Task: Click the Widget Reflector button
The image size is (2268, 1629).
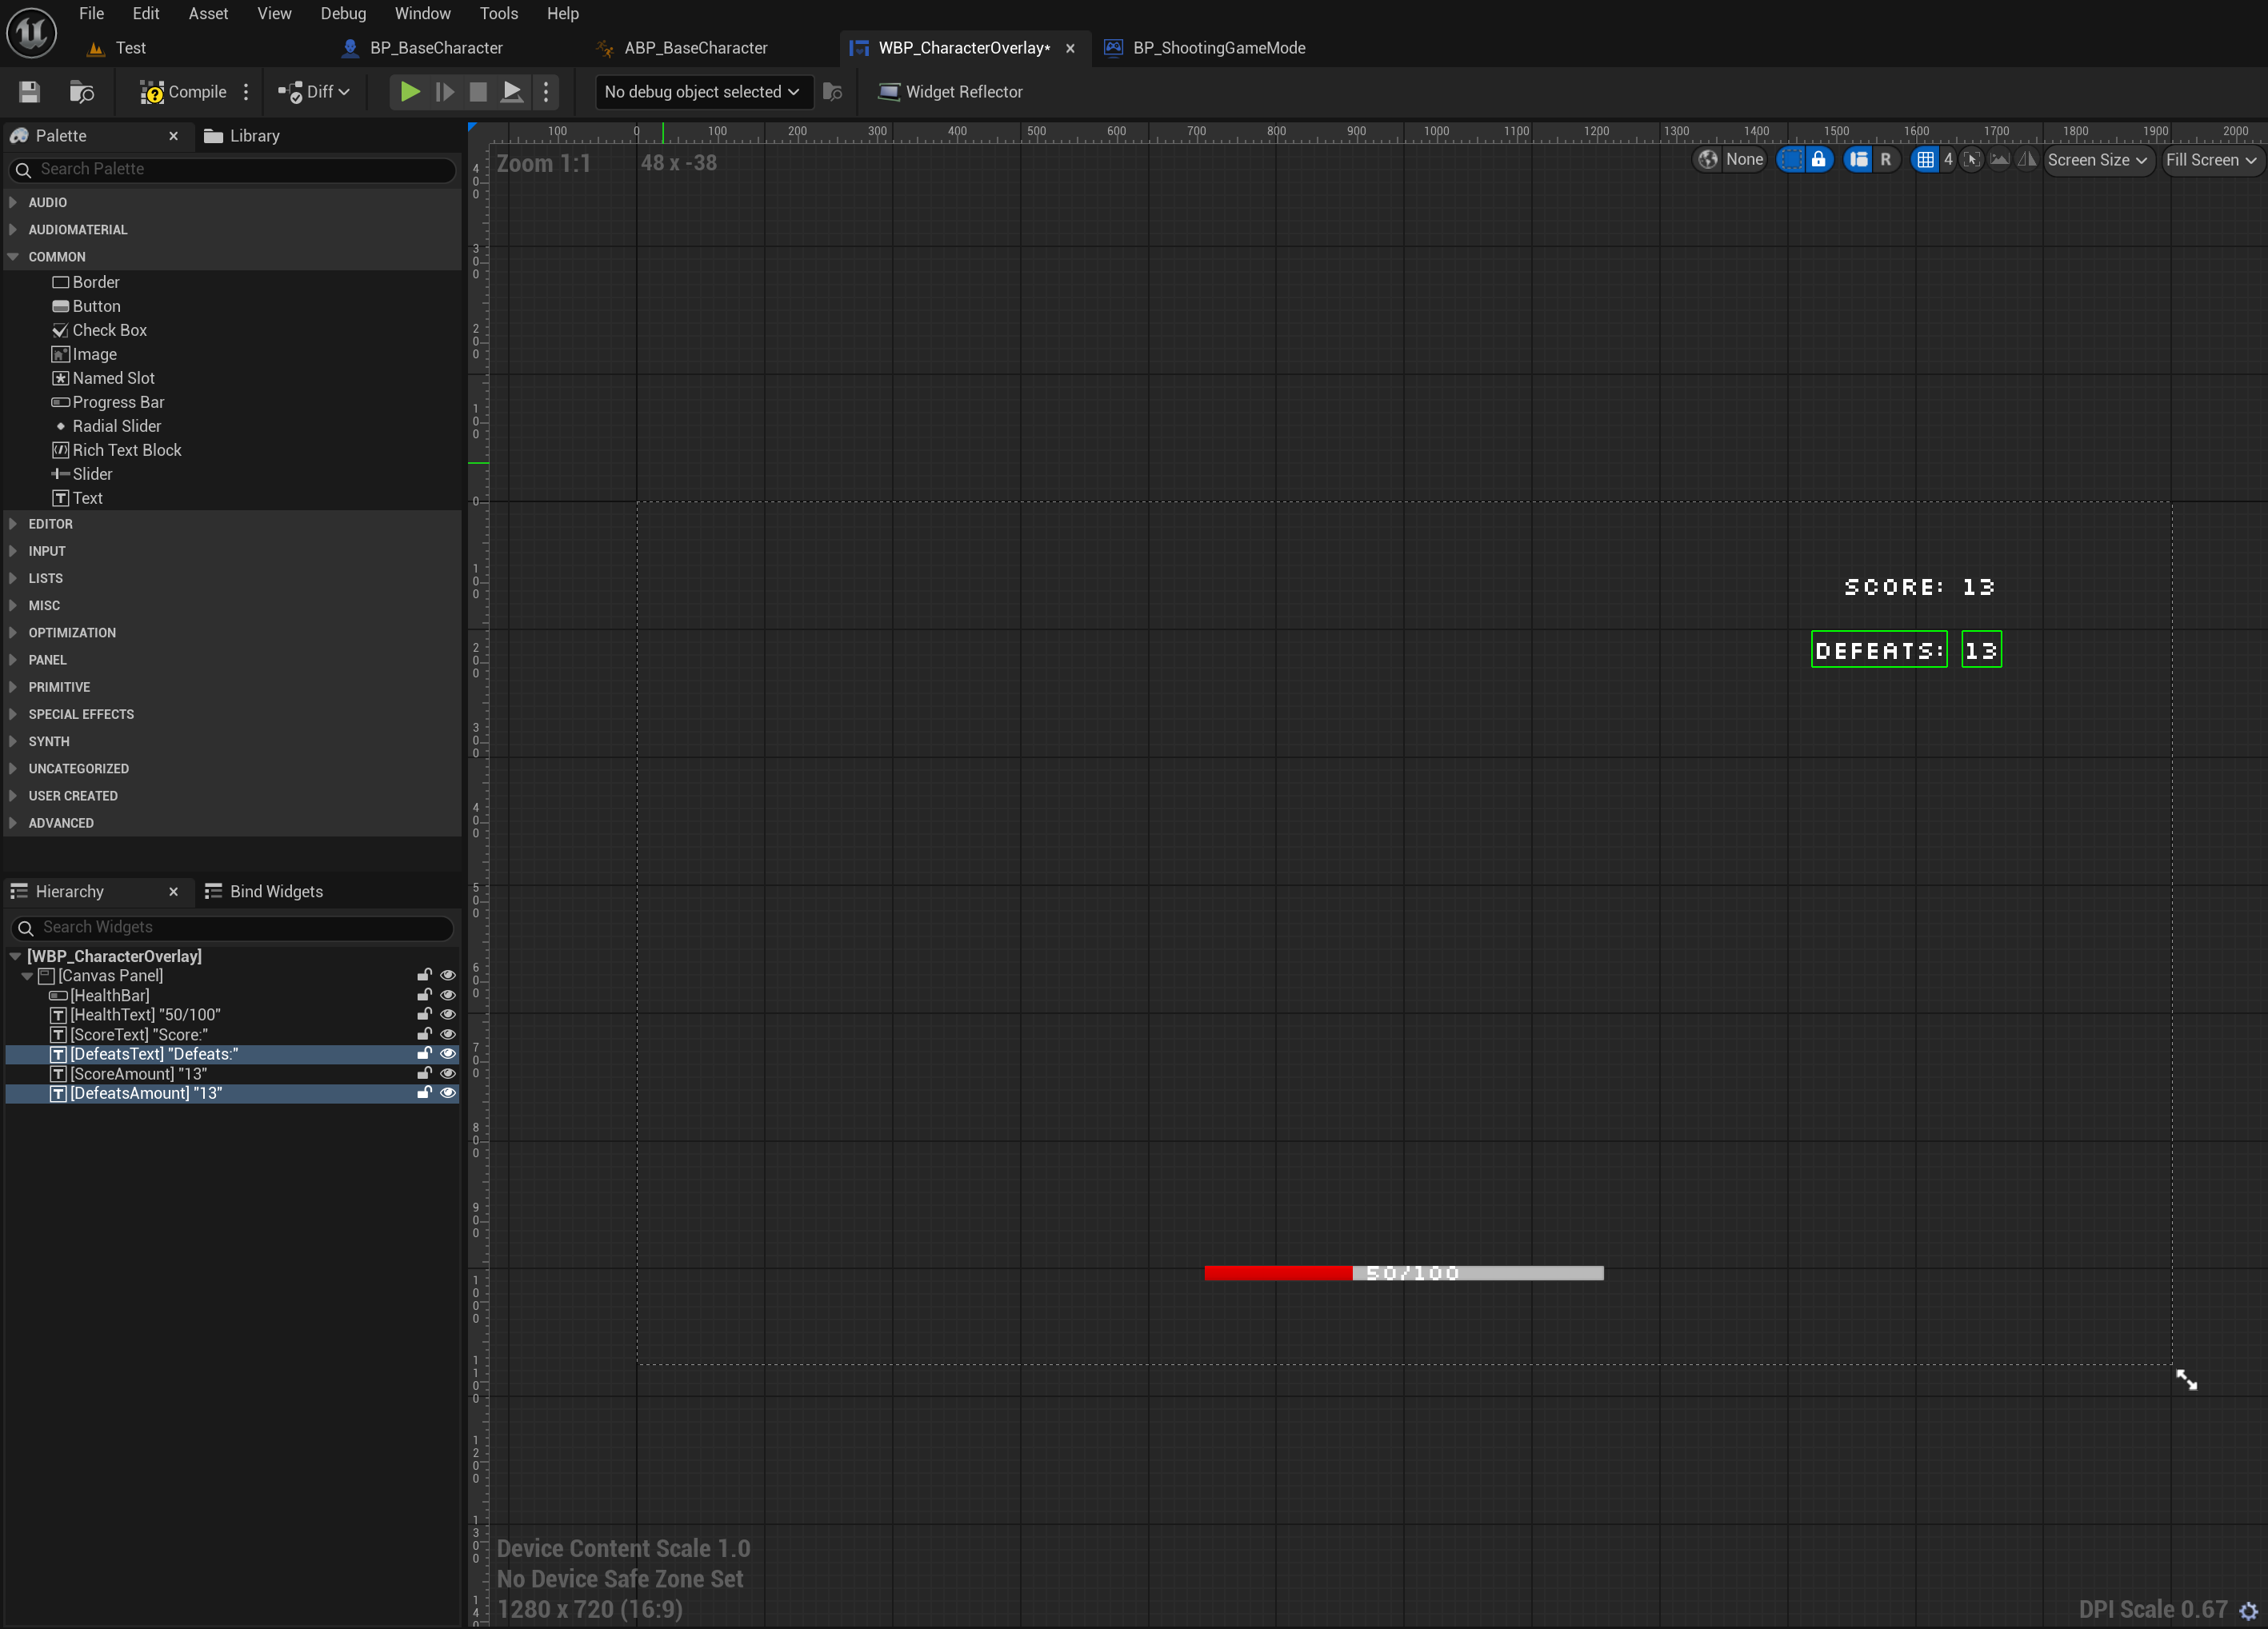Action: [950, 92]
